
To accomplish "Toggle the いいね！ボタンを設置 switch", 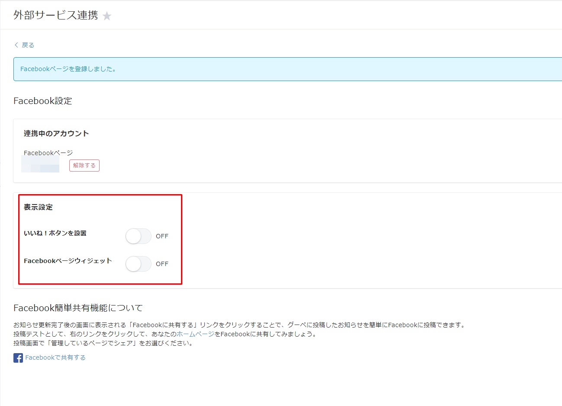I will click(x=139, y=236).
